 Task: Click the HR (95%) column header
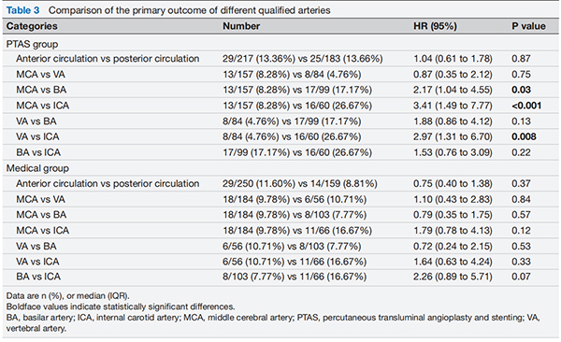click(x=435, y=26)
